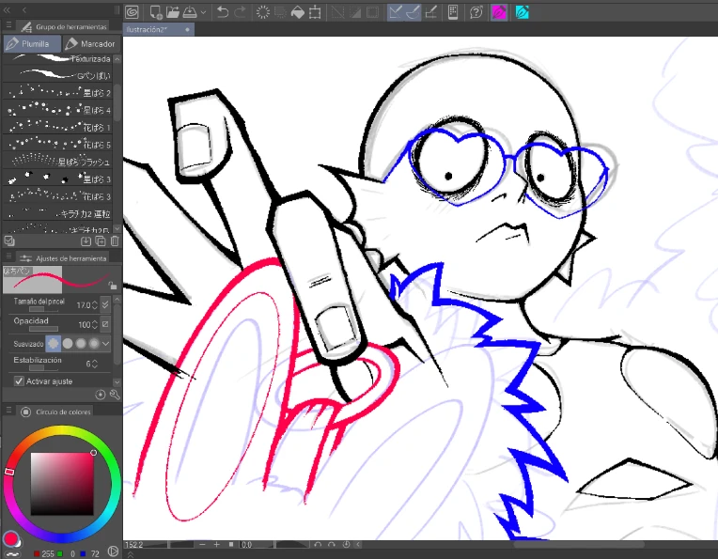Switch to the Marcador tab

[x=90, y=44]
